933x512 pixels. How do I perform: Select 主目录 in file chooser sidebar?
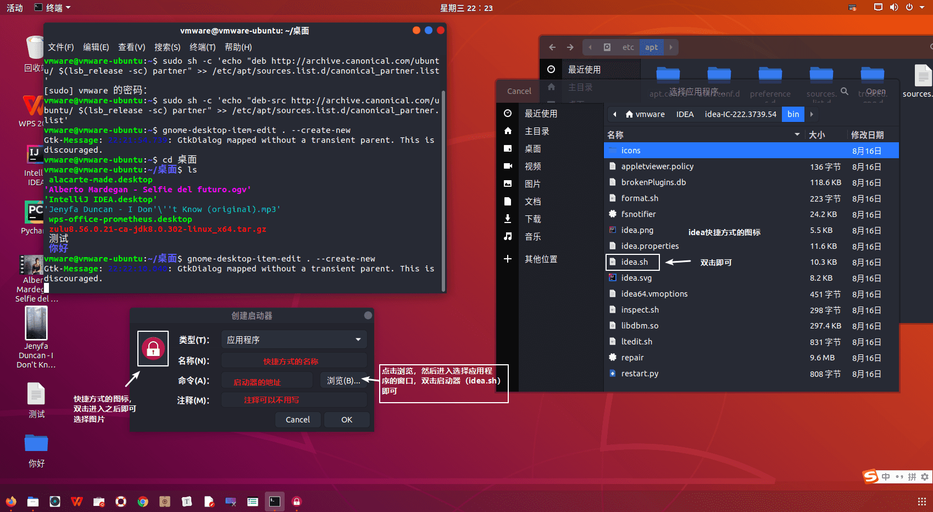pyautogui.click(x=537, y=131)
